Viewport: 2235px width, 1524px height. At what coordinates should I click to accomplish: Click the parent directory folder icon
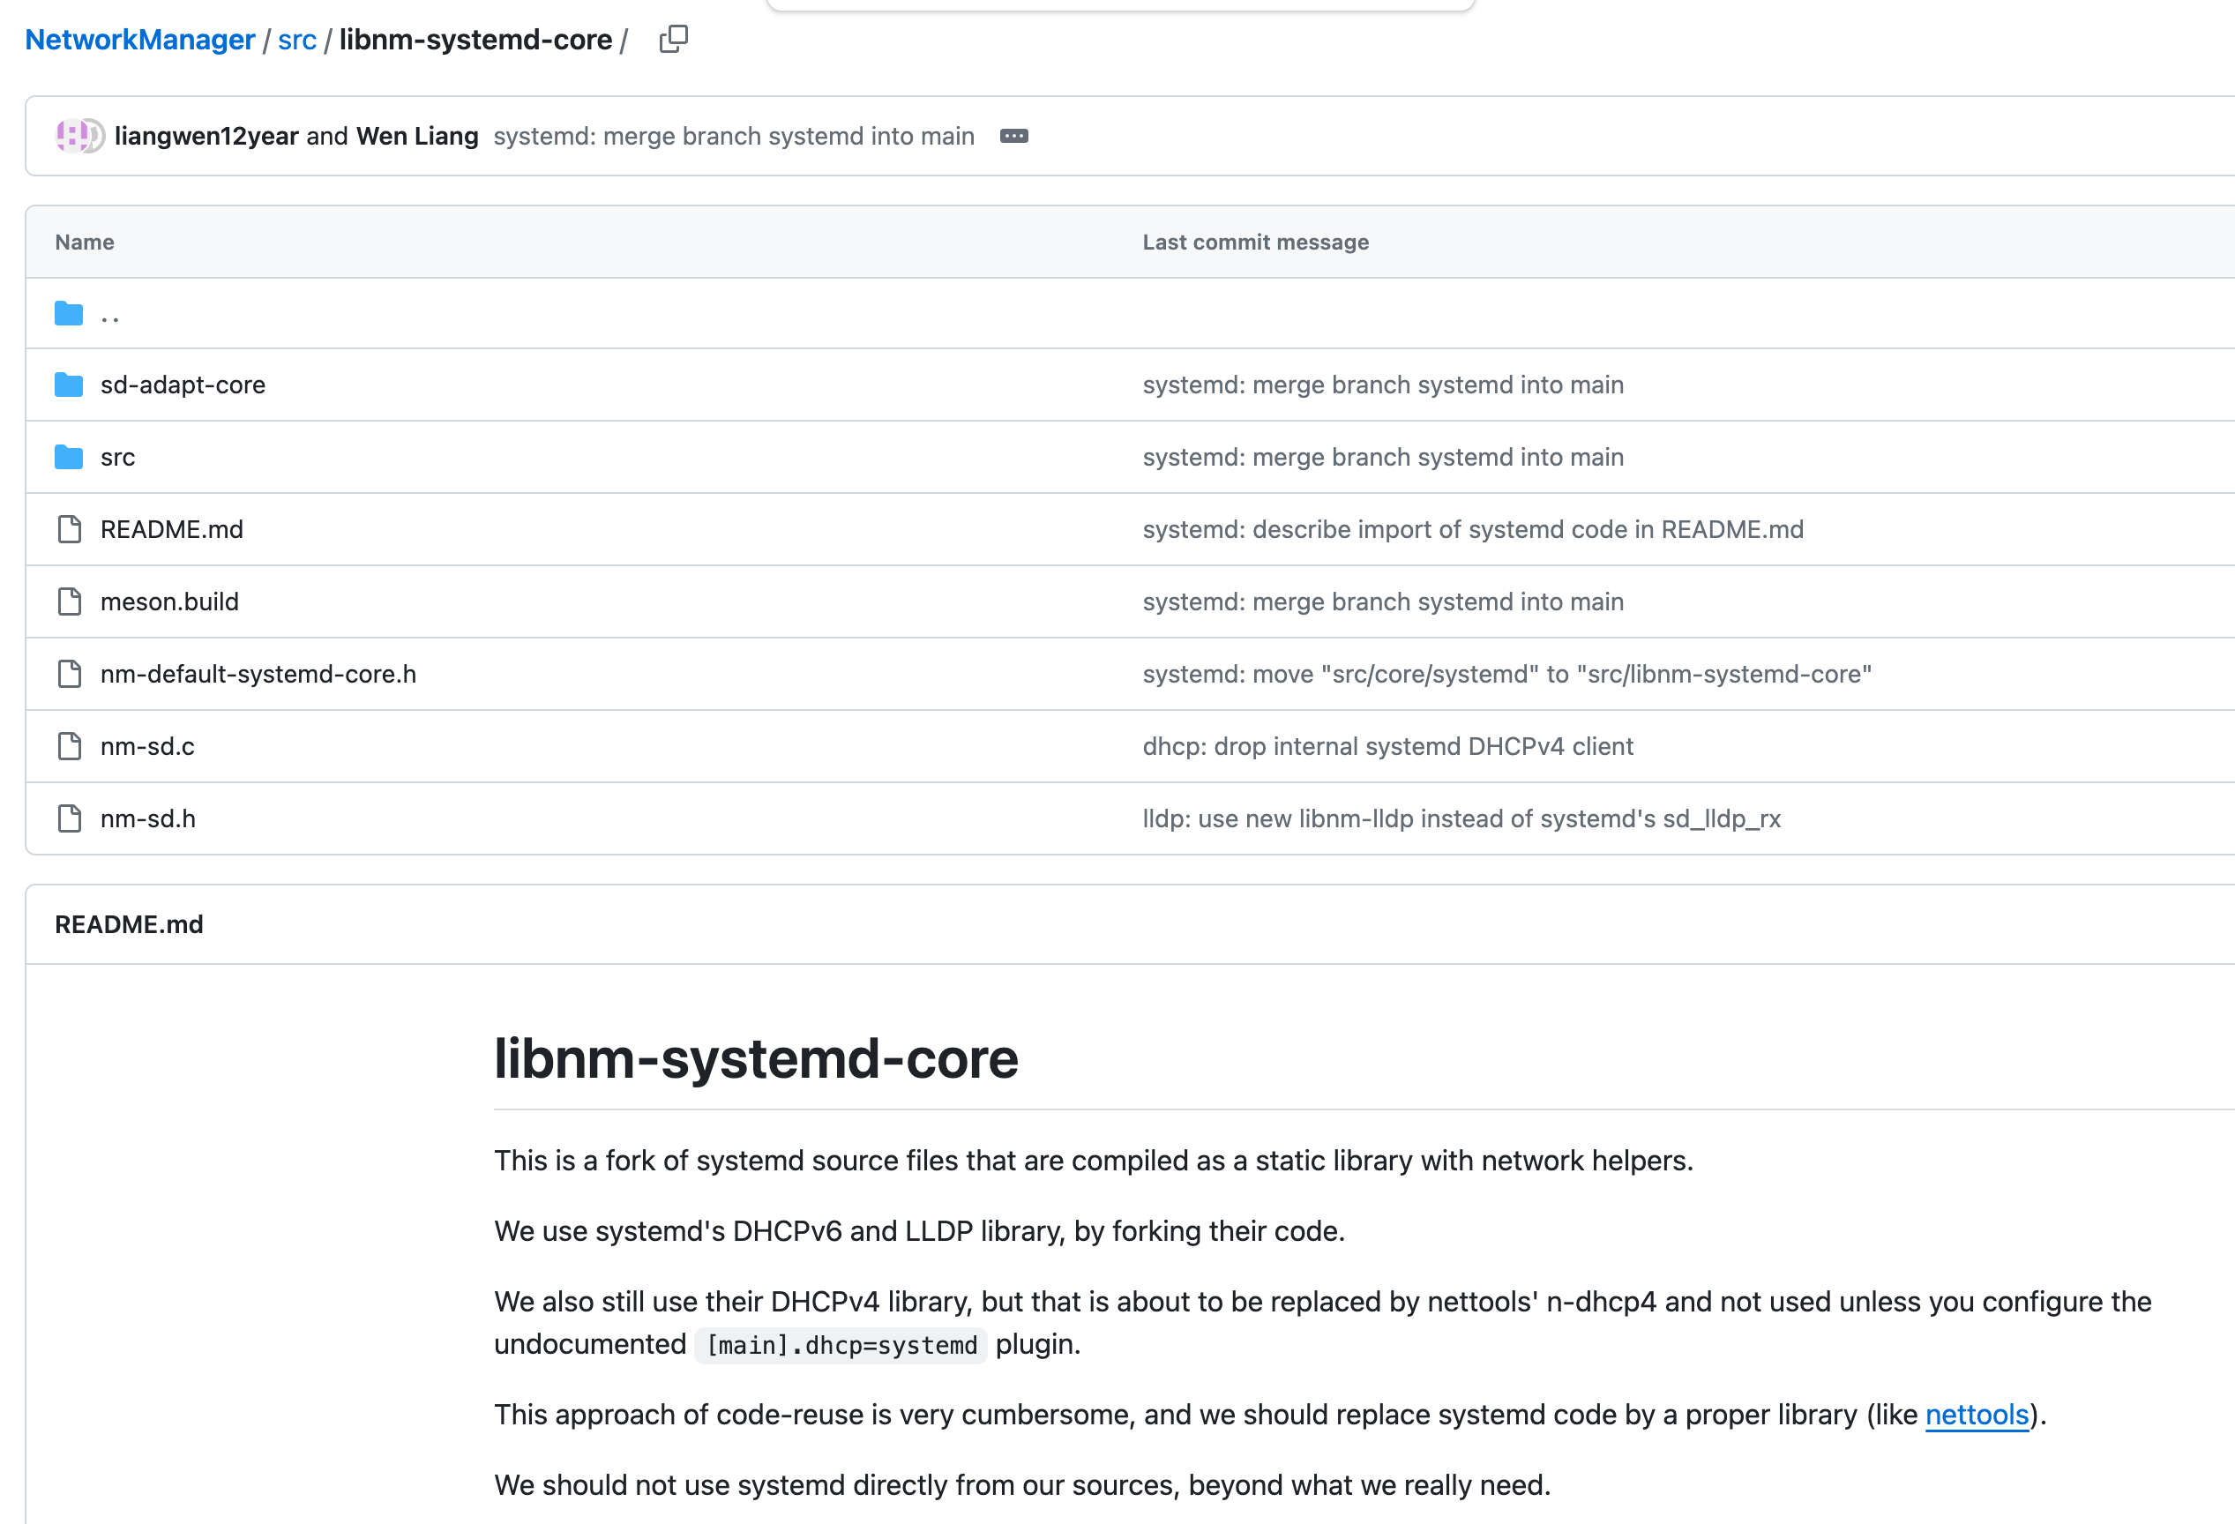[68, 313]
